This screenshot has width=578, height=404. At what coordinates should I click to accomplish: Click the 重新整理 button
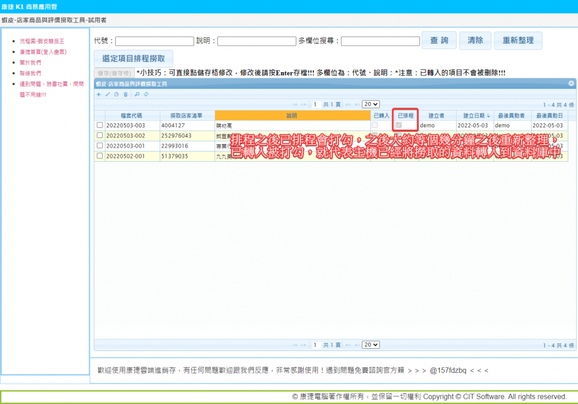(518, 41)
